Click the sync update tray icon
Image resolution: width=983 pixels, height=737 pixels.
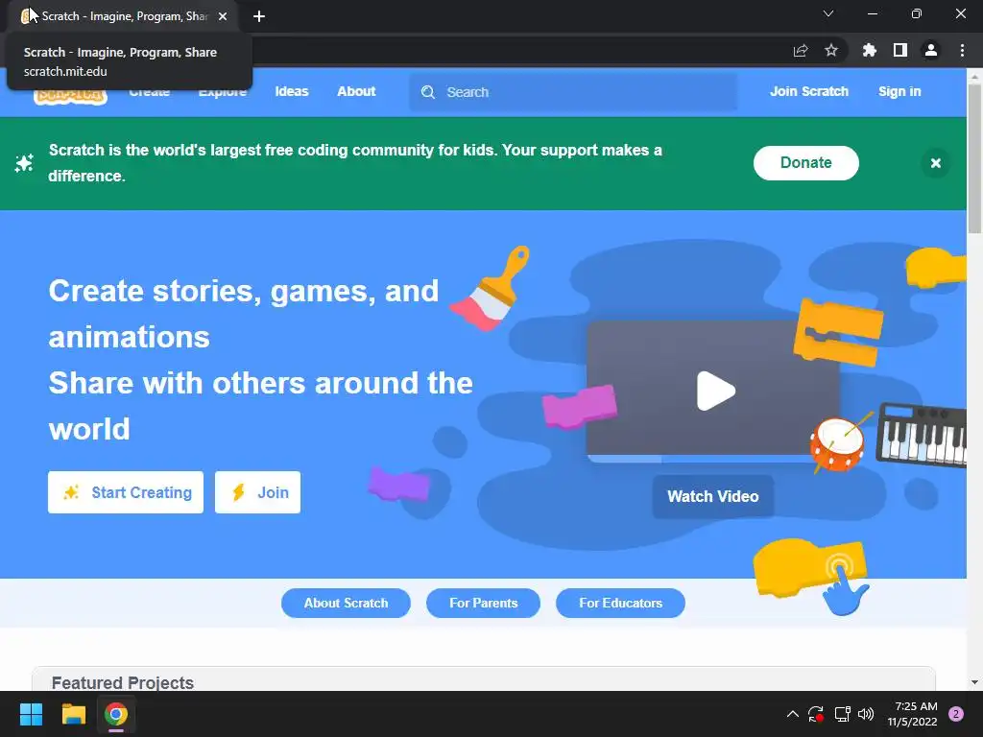pos(816,714)
